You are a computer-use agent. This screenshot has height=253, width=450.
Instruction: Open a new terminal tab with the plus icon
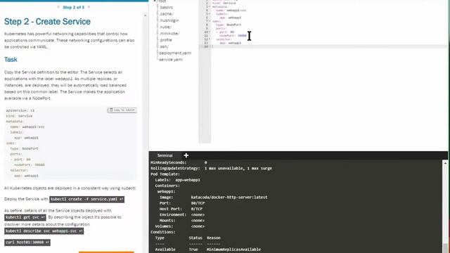coord(186,155)
